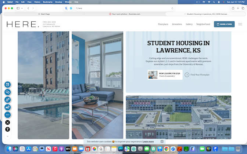The image size is (247, 154).
Task: Click the aerial stadium view photo
Action: (x=179, y=117)
